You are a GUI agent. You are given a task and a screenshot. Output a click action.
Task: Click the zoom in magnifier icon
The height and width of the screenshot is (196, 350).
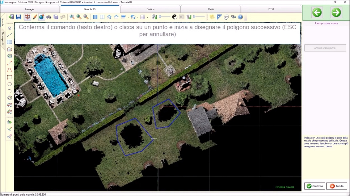tap(79, 17)
